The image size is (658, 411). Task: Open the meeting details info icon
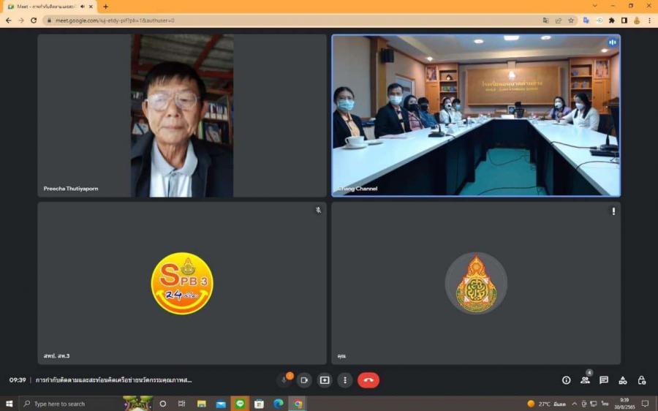click(566, 380)
